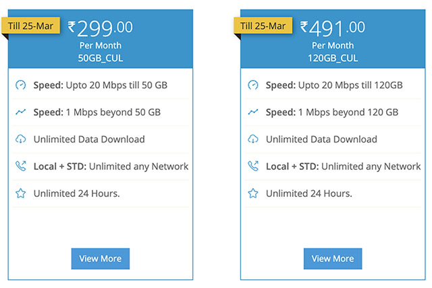Click the speedometer icon in 50GB plan

pyautogui.click(x=21, y=85)
